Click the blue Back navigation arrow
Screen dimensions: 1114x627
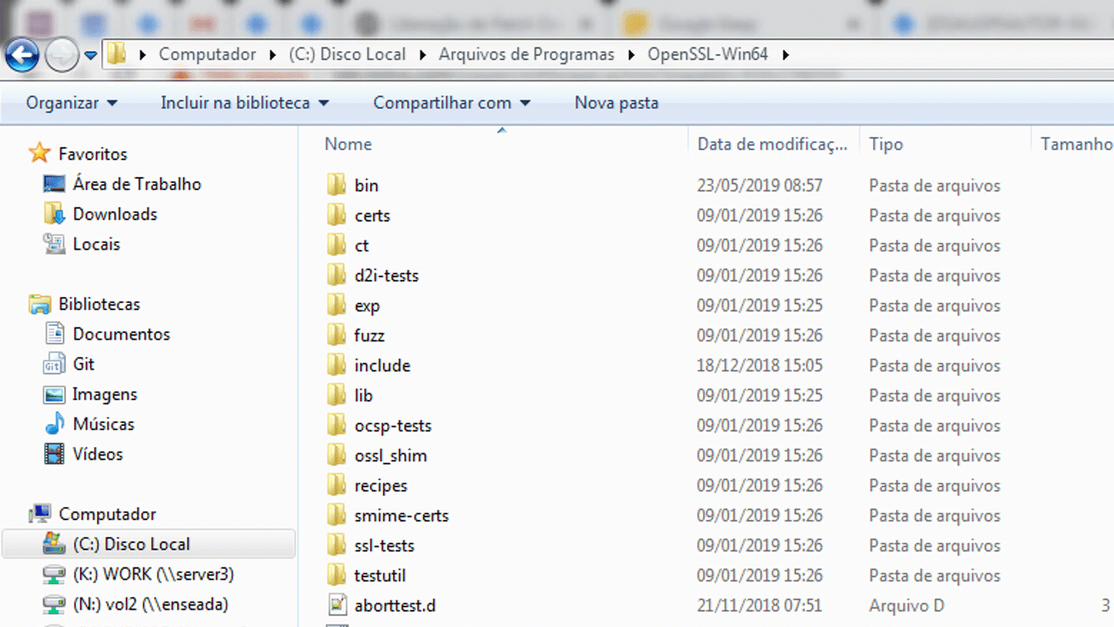point(22,55)
